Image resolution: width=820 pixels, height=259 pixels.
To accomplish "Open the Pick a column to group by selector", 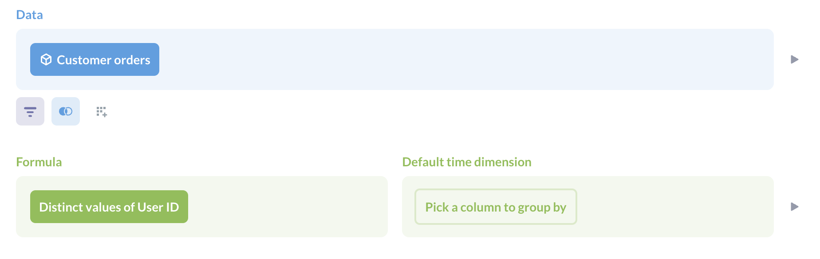I will tap(495, 207).
